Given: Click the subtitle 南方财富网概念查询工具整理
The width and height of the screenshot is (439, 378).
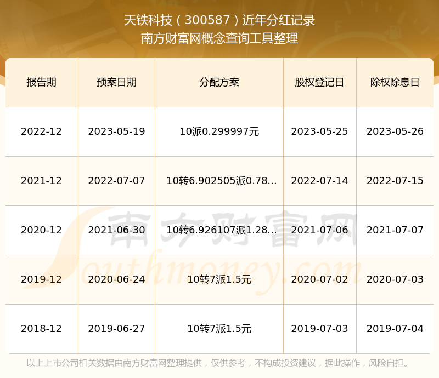Looking at the screenshot, I should pyautogui.click(x=219, y=38).
